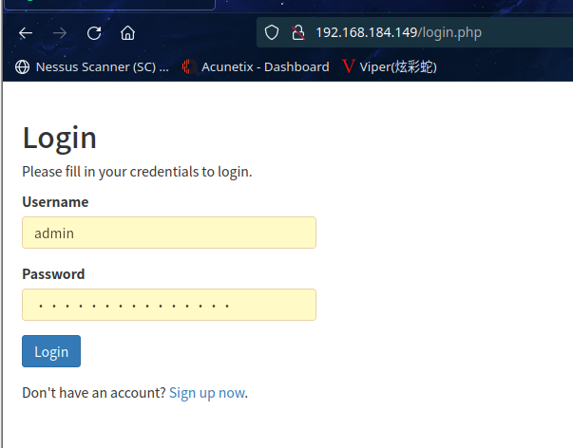Click the Password field label
573x448 pixels.
[x=53, y=274]
